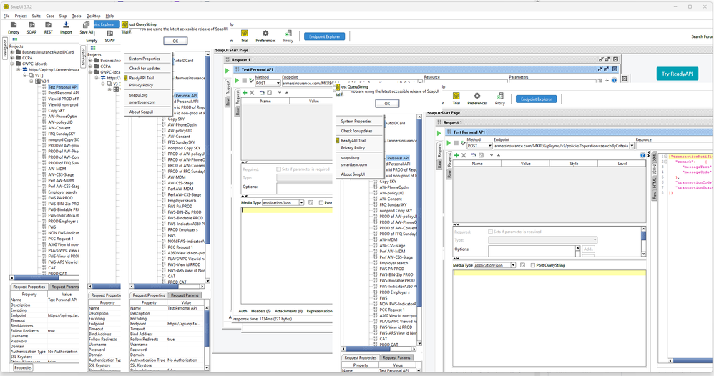Select 'Check for updates' in Help menu
Viewport: 714px width, 376px height.
(356, 131)
